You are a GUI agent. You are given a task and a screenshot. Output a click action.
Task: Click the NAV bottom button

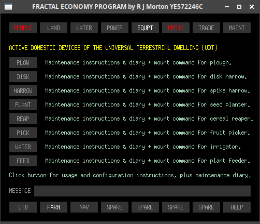[84, 207]
